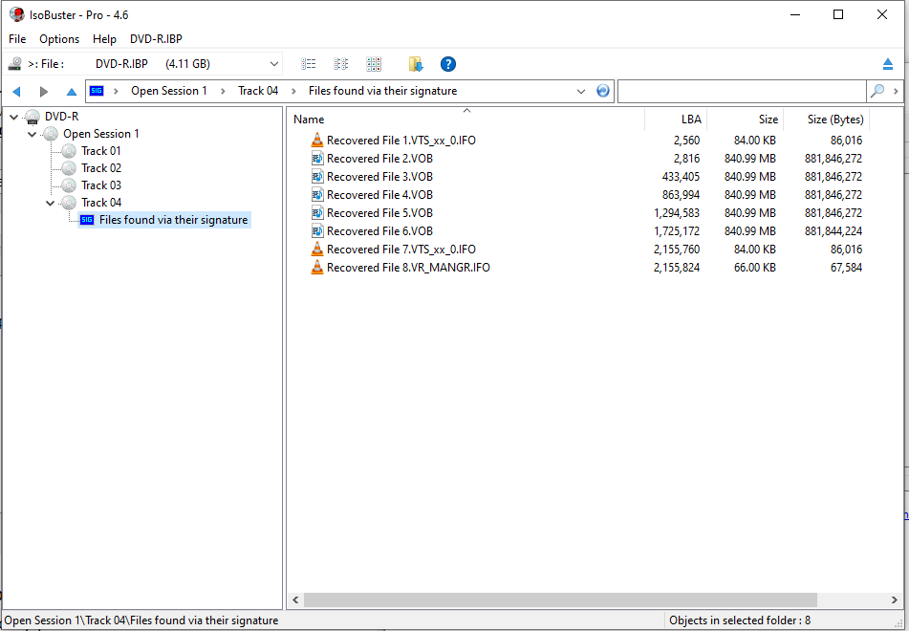Screen dimensions: 909x631
Task: Go up one level with the up arrow
Action: coord(72,91)
